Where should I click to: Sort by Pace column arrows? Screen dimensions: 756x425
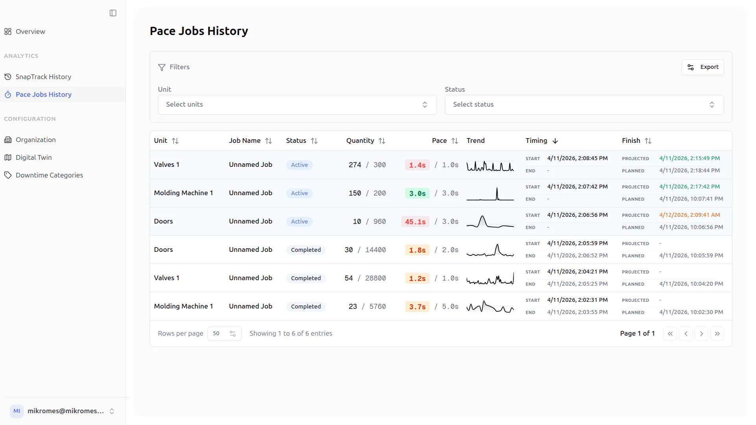tap(455, 141)
